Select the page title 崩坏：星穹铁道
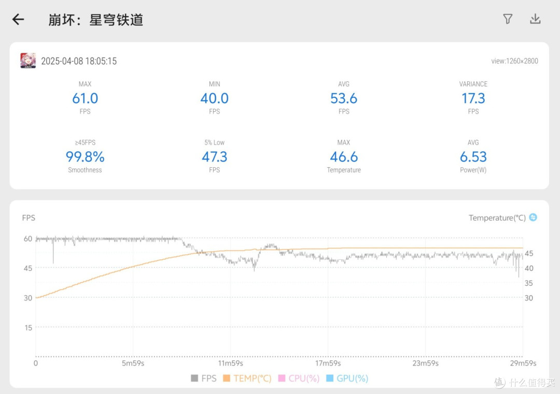560x394 pixels. coord(96,20)
